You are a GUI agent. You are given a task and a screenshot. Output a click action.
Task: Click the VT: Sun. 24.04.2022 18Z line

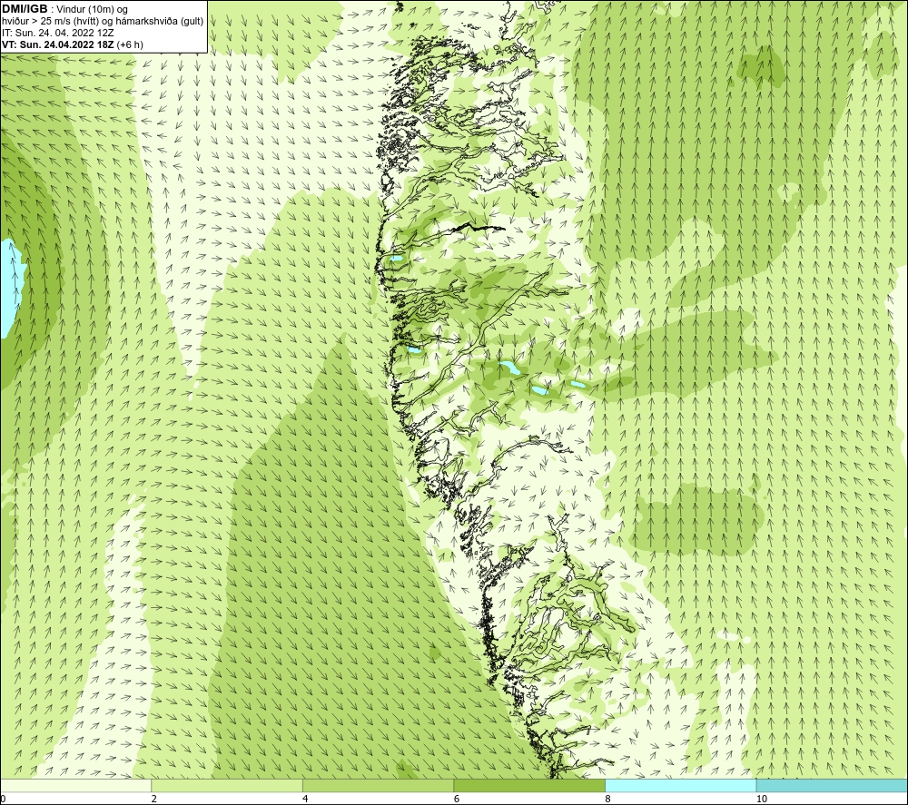(73, 44)
